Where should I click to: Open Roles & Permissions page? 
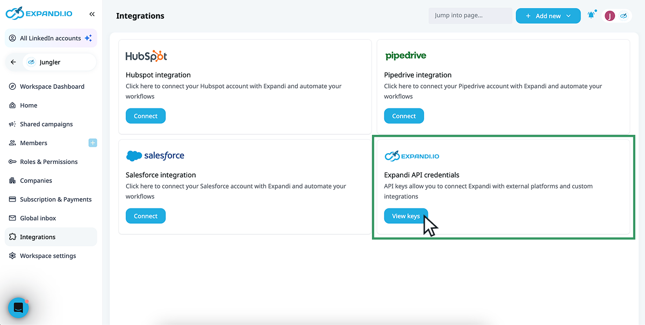point(48,162)
